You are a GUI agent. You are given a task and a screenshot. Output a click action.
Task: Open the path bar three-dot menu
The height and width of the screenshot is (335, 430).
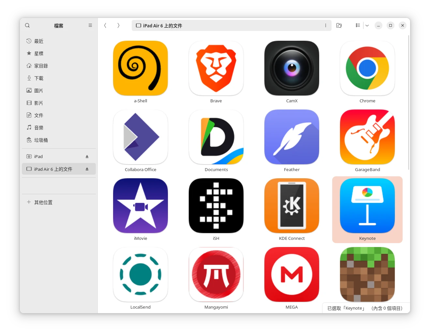[326, 25]
